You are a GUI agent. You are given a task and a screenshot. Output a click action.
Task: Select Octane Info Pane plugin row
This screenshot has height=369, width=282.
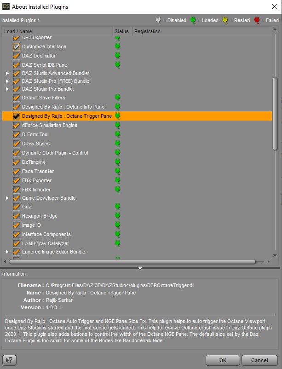click(137, 107)
